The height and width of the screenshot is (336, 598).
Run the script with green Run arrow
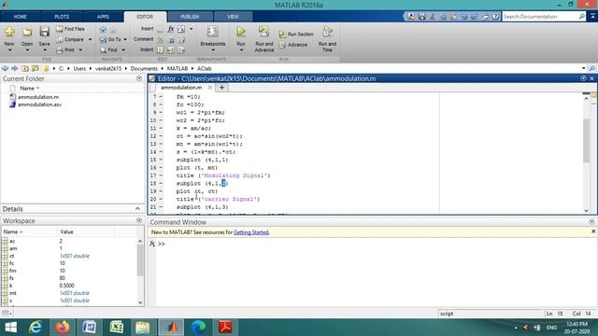click(241, 32)
